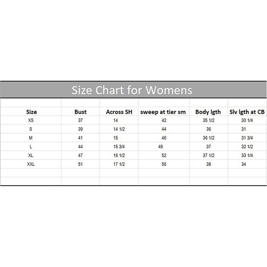Click the sweep value 56 cell

click(164, 164)
